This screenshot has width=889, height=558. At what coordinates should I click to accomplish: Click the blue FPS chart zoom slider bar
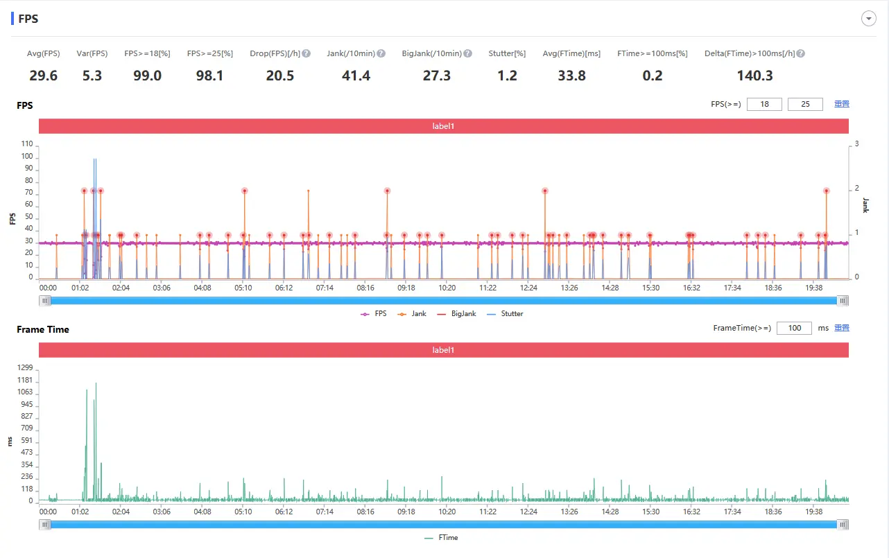(444, 300)
